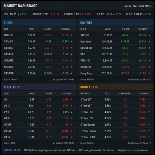The height and width of the screenshot is (155, 155).
Task: Click Source: Refinitiv in forex footer
Action: click(11, 80)
